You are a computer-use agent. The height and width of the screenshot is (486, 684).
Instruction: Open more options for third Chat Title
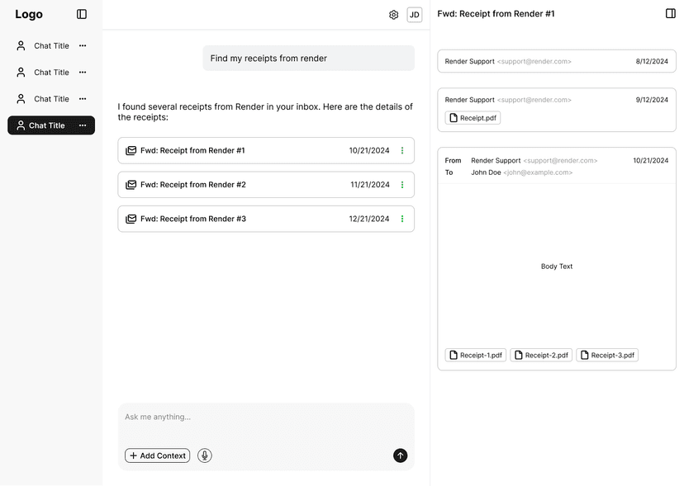click(x=83, y=99)
